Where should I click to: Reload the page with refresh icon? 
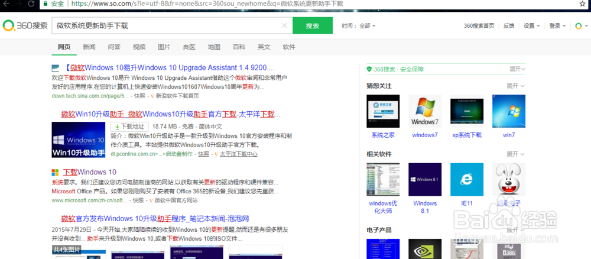point(32,4)
